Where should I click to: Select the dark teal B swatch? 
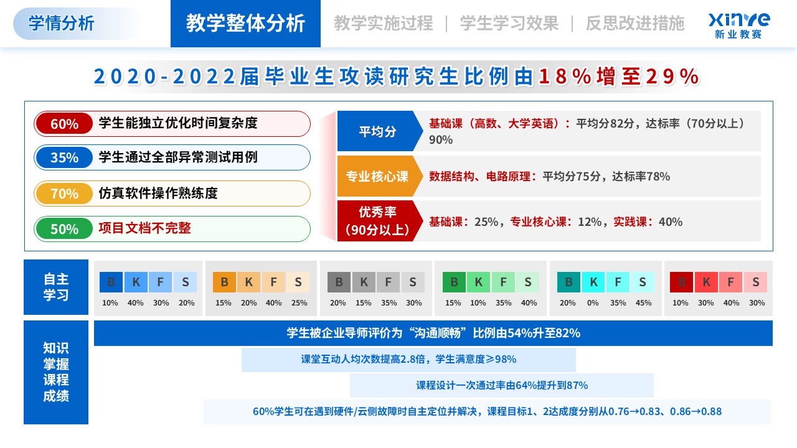(x=568, y=282)
